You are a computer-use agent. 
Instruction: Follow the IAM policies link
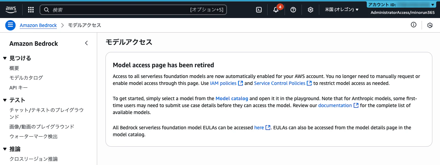[x=223, y=83]
